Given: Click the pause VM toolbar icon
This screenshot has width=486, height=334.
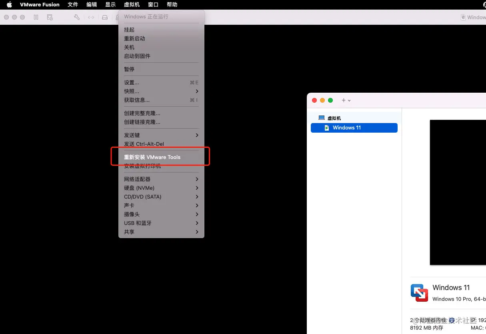Looking at the screenshot, I should pos(36,17).
